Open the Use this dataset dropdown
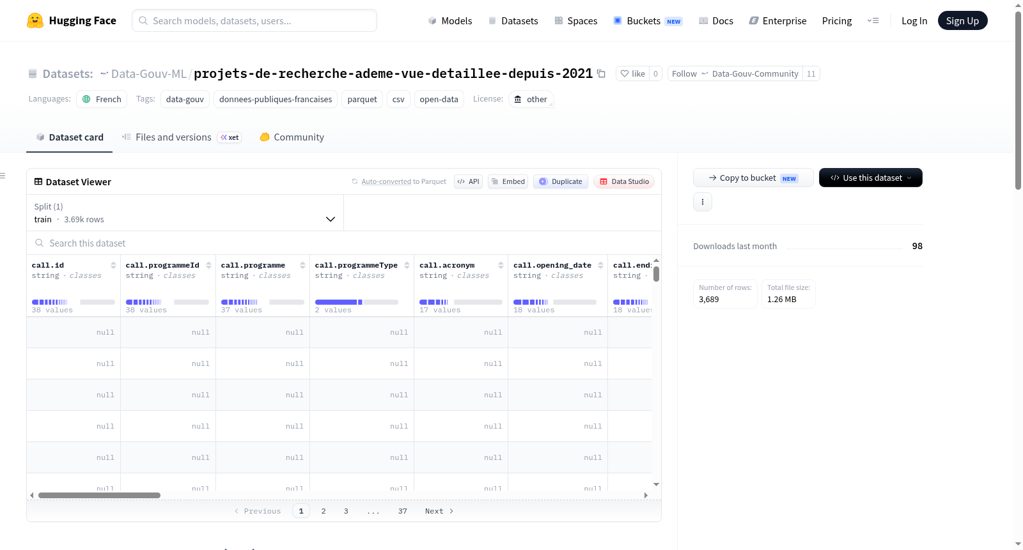Image resolution: width=1023 pixels, height=550 pixels. click(x=871, y=178)
